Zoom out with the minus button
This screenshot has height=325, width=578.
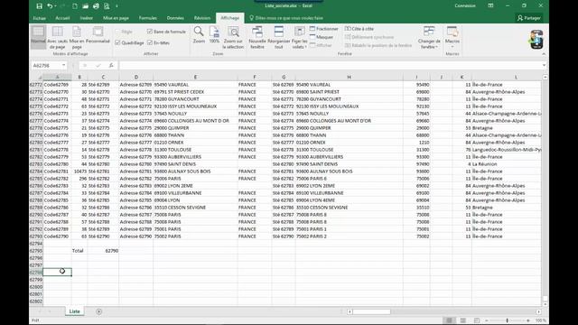click(x=487, y=320)
